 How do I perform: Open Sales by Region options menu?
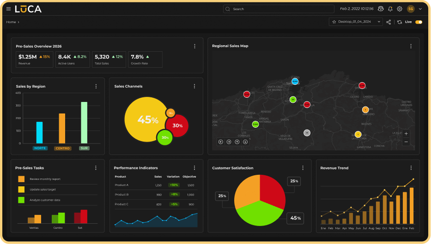point(96,86)
